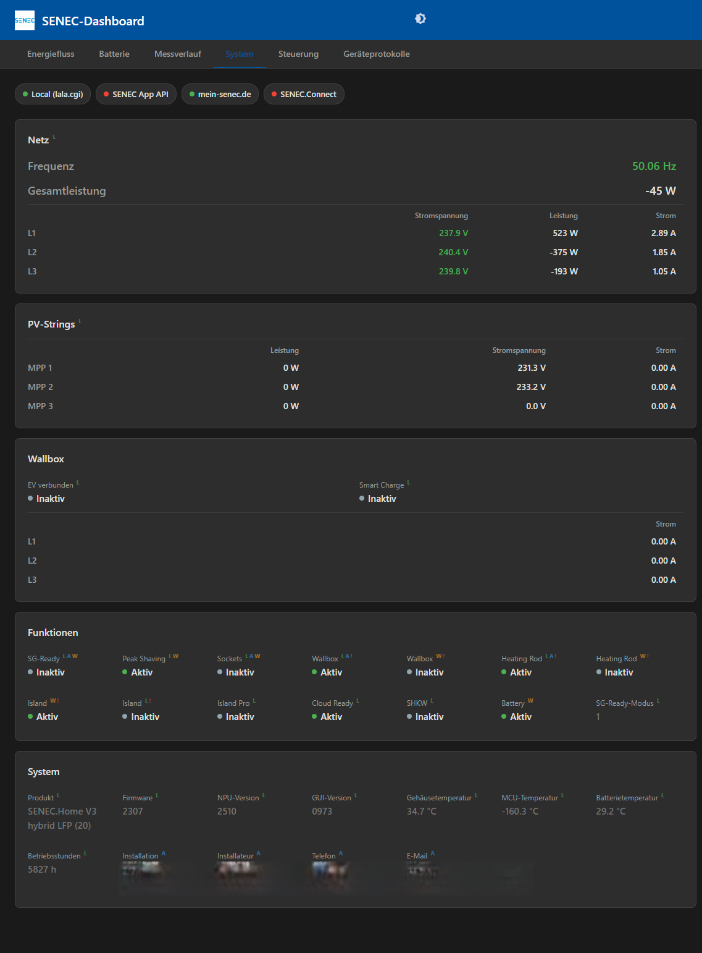This screenshot has width=702, height=953.
Task: Click the -45 W Gesamtleistung value
Action: tap(661, 191)
